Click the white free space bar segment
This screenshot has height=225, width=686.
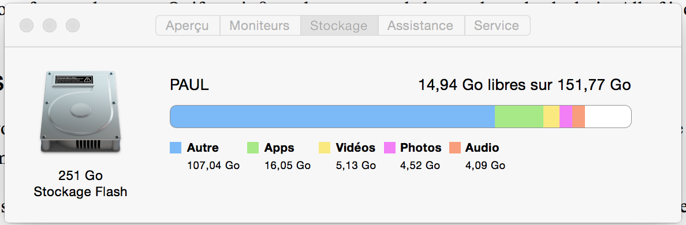[x=607, y=117]
